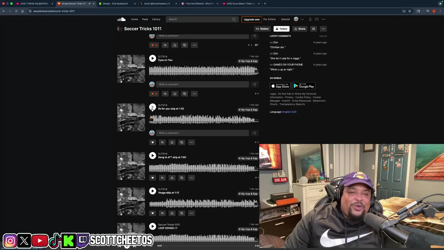This screenshot has width=444, height=250.
Task: Copy link for 9s for you skip
Action: coord(181,142)
